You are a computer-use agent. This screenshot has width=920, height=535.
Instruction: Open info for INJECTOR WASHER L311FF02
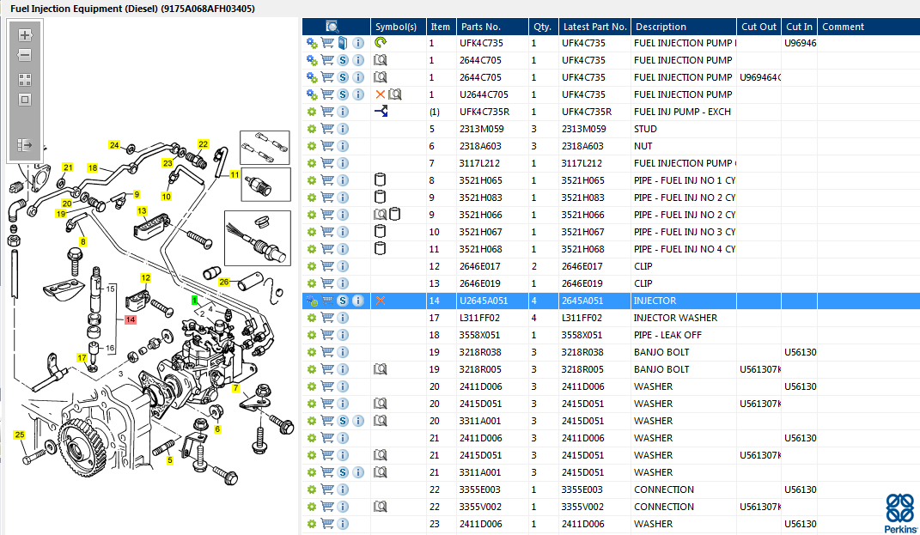(x=343, y=318)
